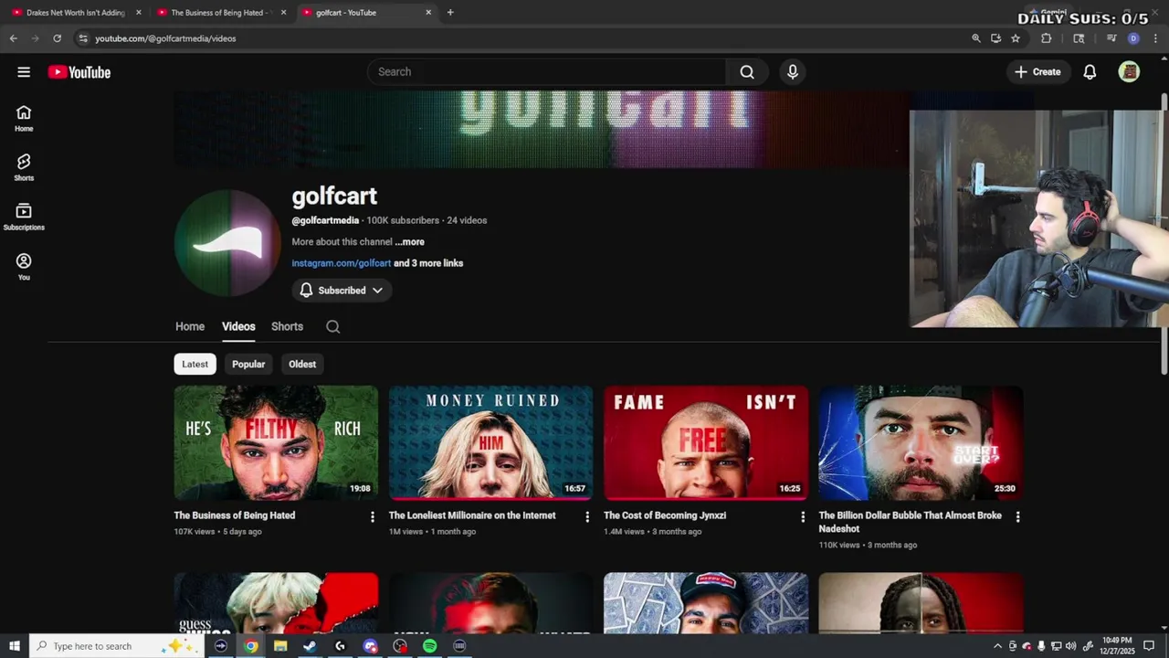
Task: Expand the Subscribed dropdown button
Action: pyautogui.click(x=342, y=291)
